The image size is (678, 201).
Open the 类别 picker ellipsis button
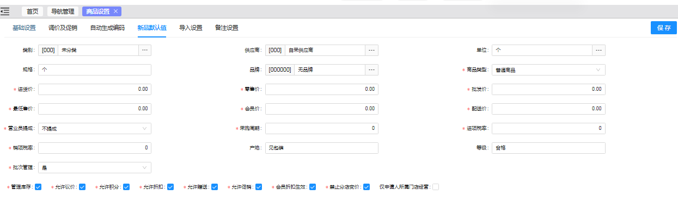click(145, 50)
